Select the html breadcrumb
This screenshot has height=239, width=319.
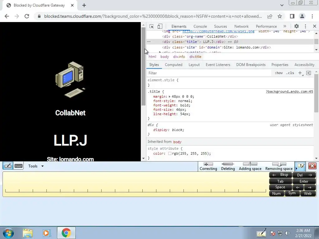pyautogui.click(x=152, y=57)
